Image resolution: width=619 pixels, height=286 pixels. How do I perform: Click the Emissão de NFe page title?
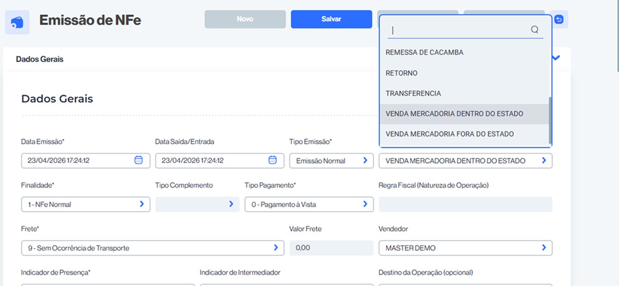click(x=90, y=20)
